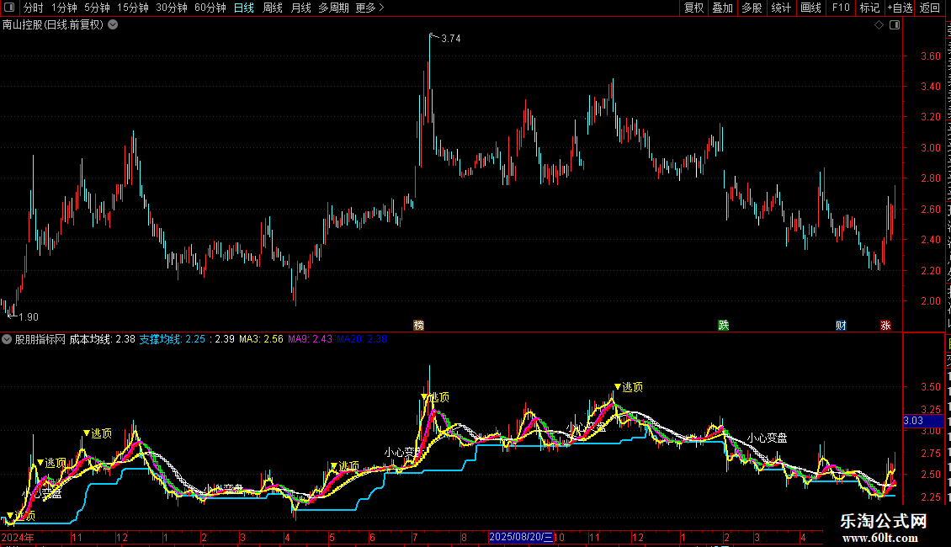
Task: Switch to 30分钟 period
Action: (172, 8)
